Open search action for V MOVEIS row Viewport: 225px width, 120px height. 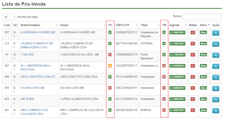(216, 55)
